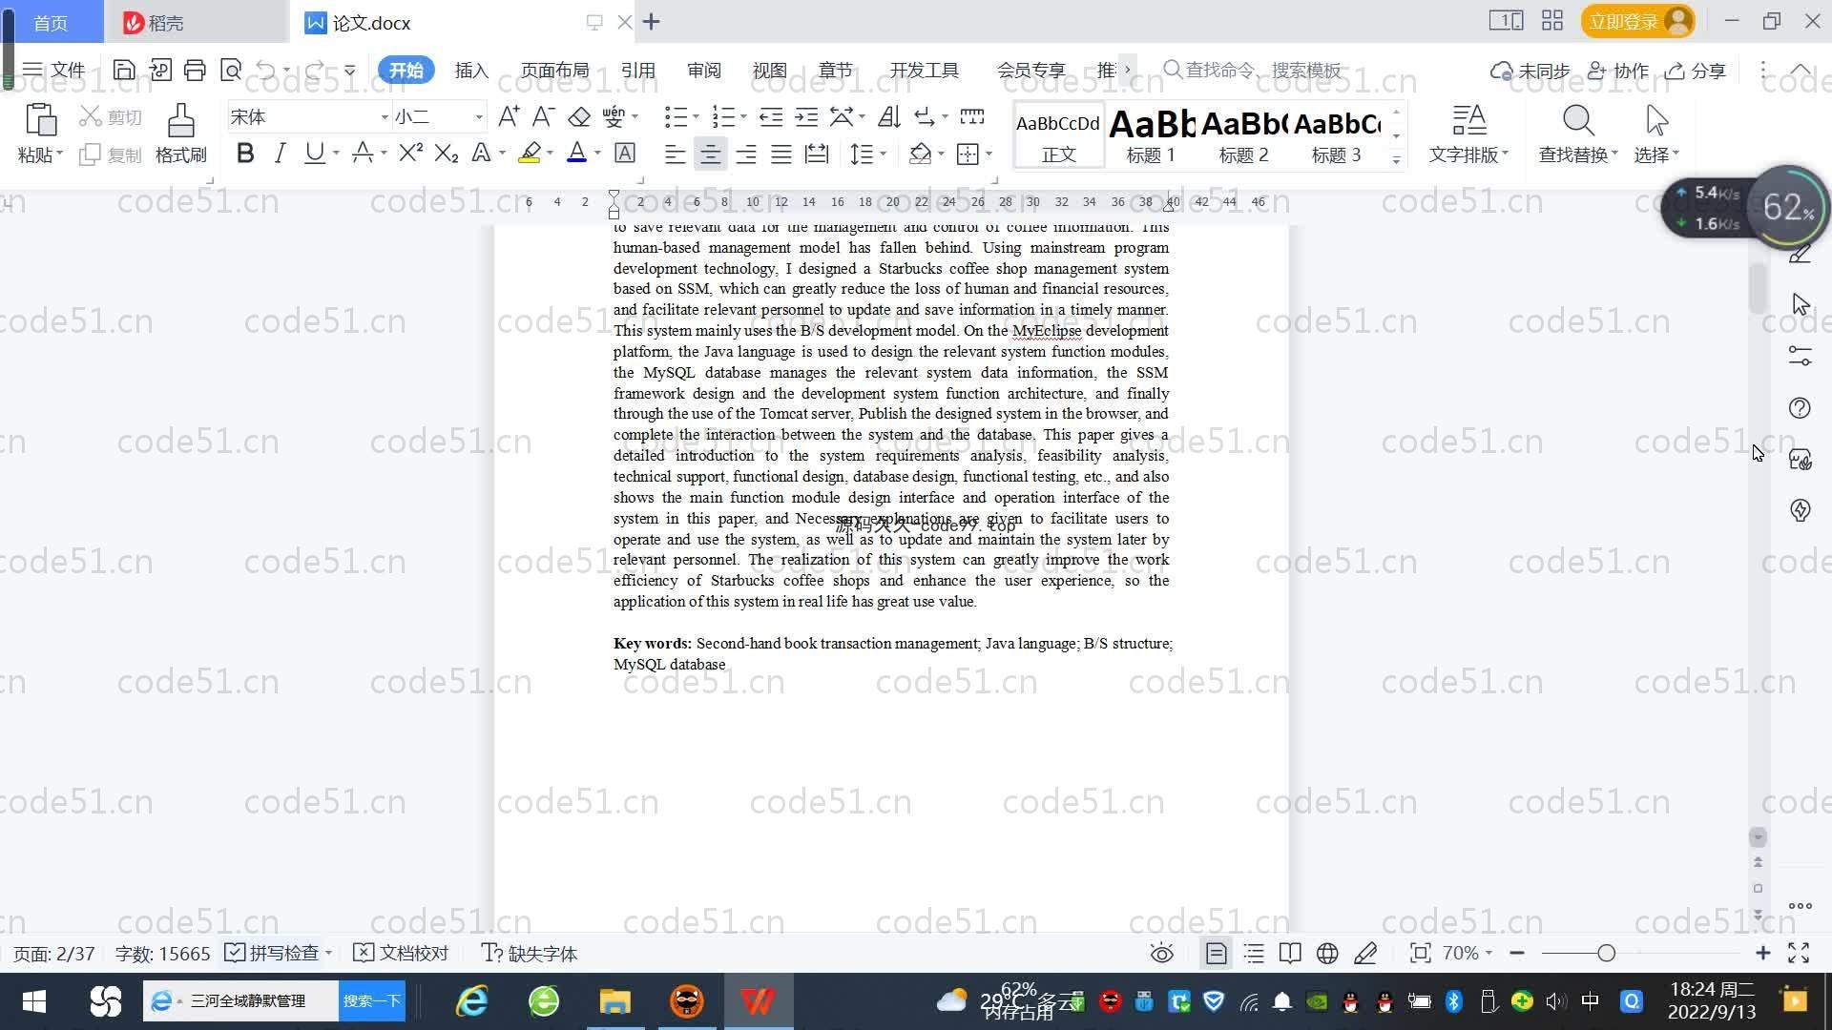Screen dimensions: 1832x1030
Task: Click the settings sliders icon in sidebar
Action: click(x=1800, y=356)
